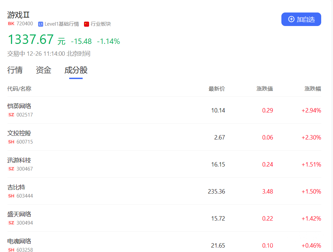Viewport: 333px width, 252px height.
Task: Open 讯游科技 stock page
Action: pyautogui.click(x=19, y=160)
